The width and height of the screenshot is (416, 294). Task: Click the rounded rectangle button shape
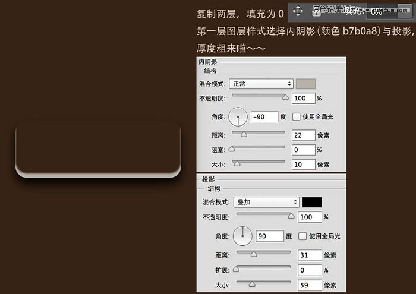click(x=98, y=150)
